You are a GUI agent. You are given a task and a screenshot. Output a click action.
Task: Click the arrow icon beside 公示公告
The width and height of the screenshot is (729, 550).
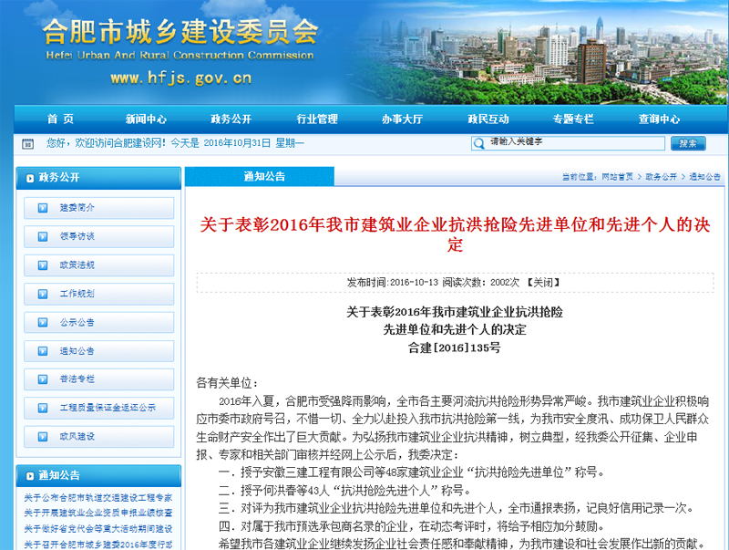tap(43, 322)
